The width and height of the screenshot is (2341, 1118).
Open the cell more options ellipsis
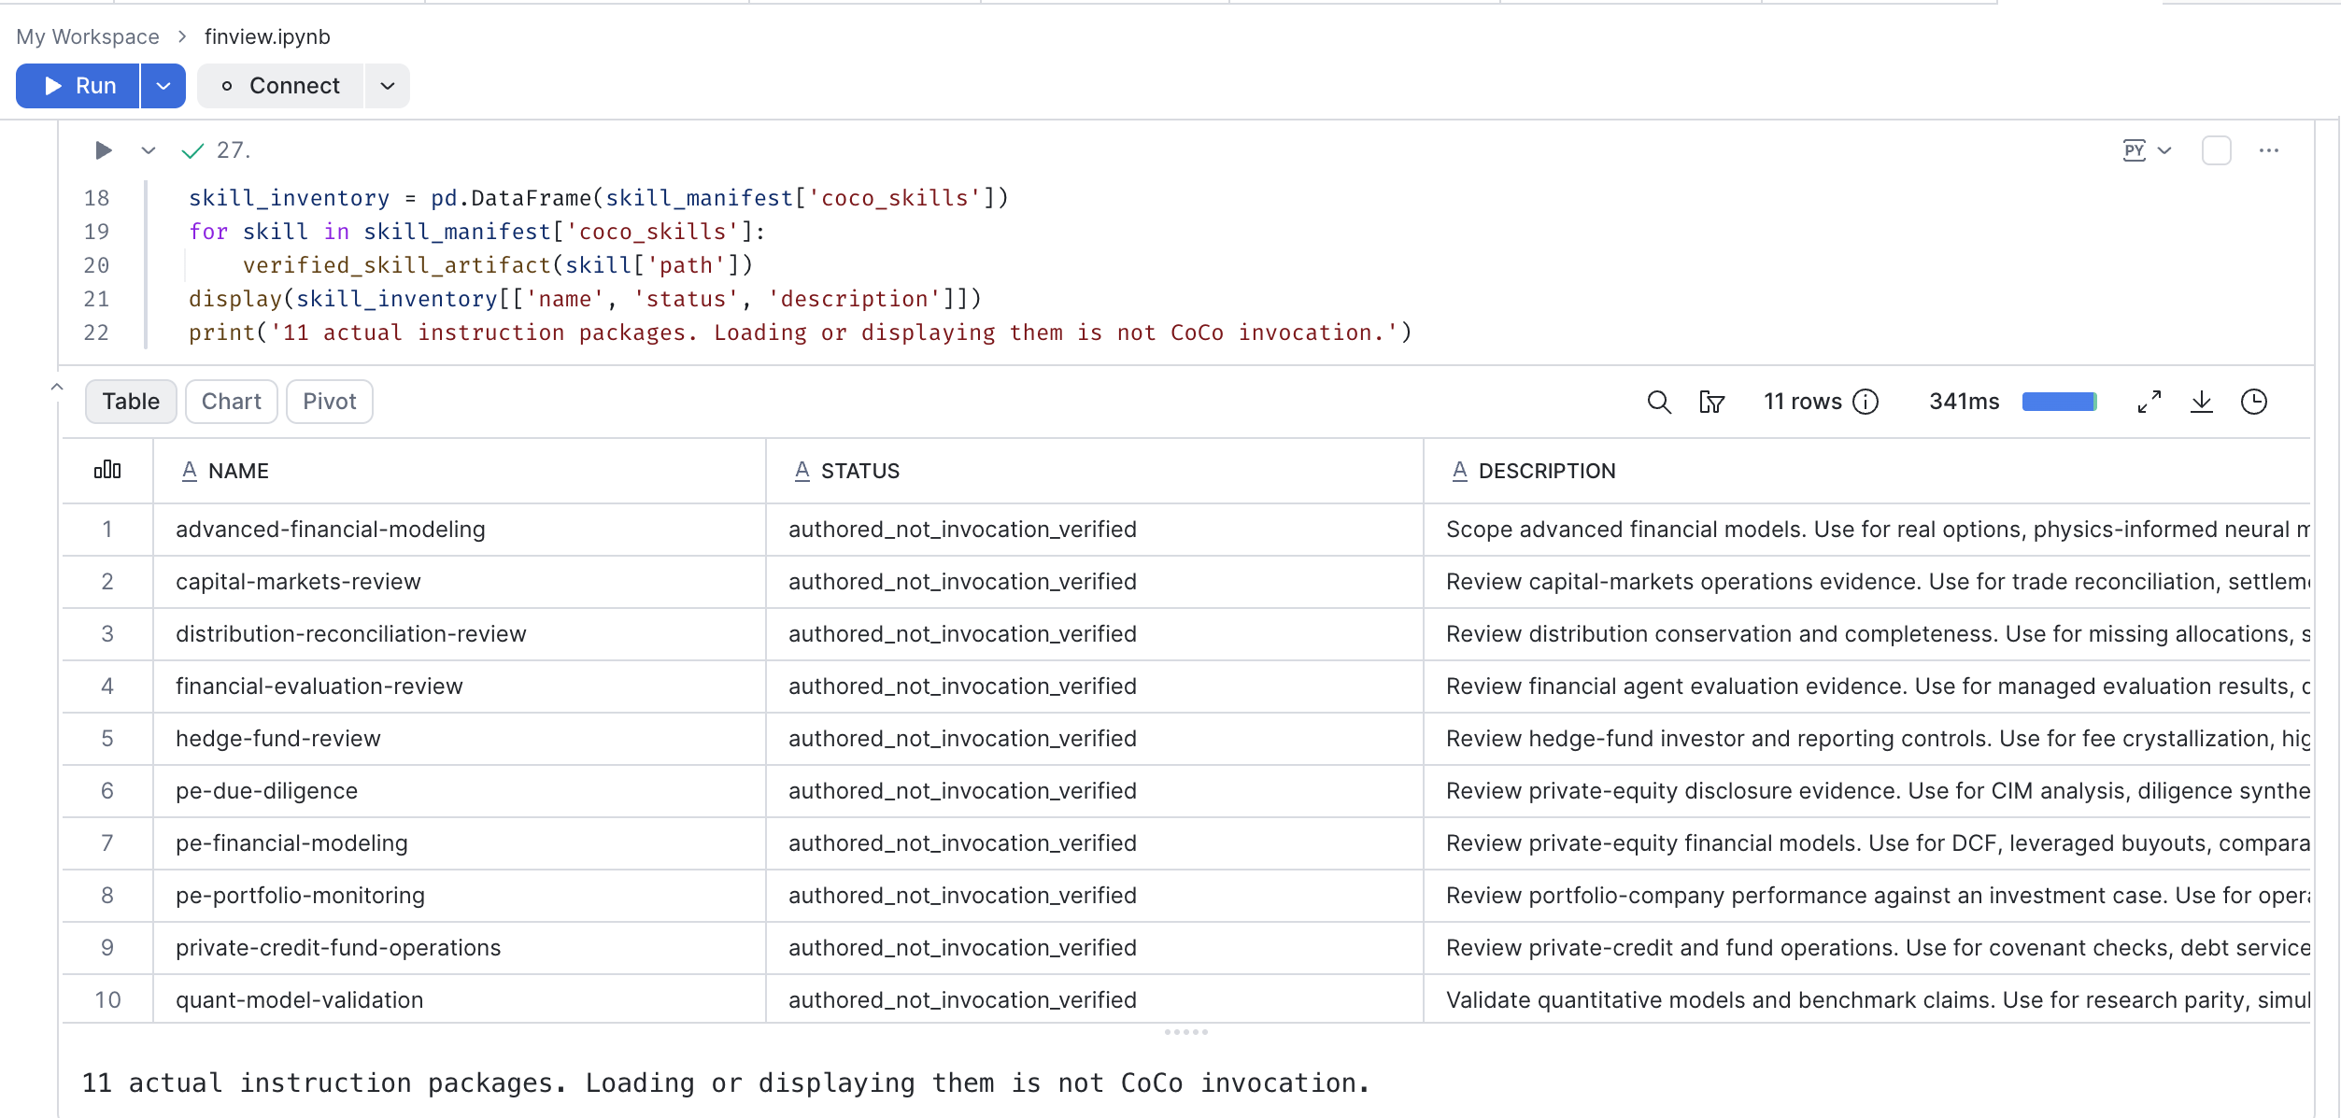tap(2269, 150)
